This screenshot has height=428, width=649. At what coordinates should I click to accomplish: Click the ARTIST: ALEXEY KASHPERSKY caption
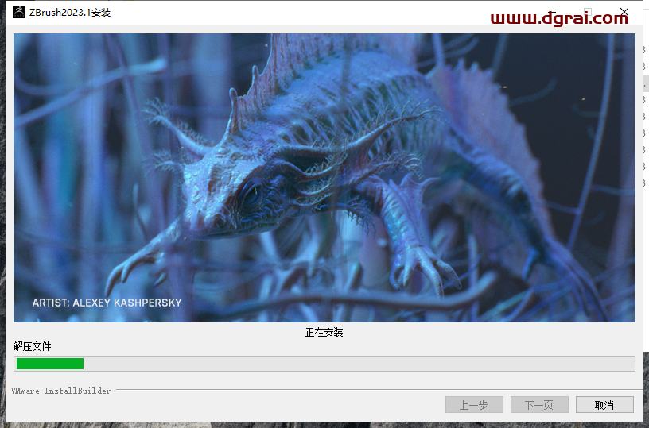tap(107, 303)
